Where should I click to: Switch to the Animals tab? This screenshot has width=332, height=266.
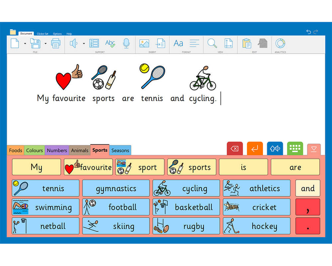pyautogui.click(x=80, y=150)
